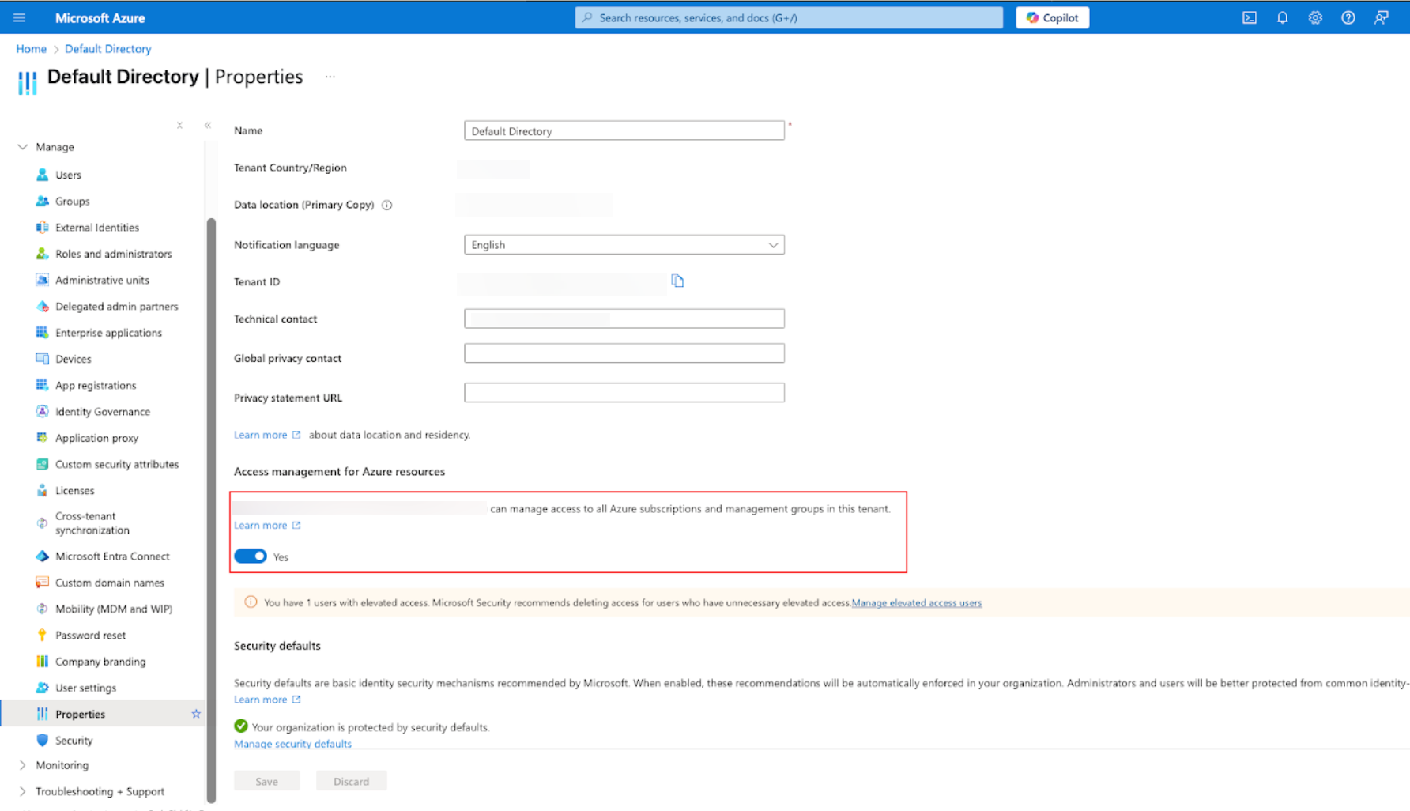
Task: Copy Tenant ID to clipboard
Action: (677, 281)
